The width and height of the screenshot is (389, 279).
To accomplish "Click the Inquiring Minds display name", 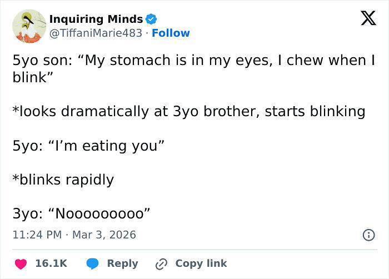I will [x=96, y=19].
